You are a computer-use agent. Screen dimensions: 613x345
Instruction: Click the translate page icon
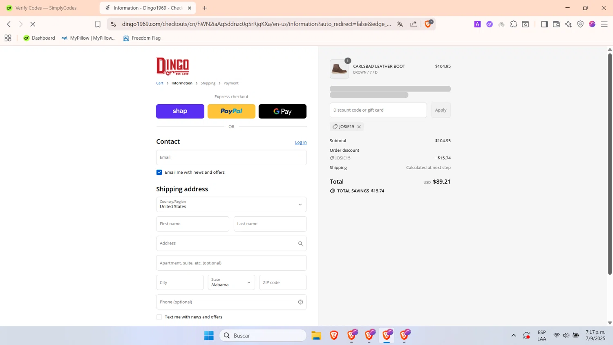(400, 24)
